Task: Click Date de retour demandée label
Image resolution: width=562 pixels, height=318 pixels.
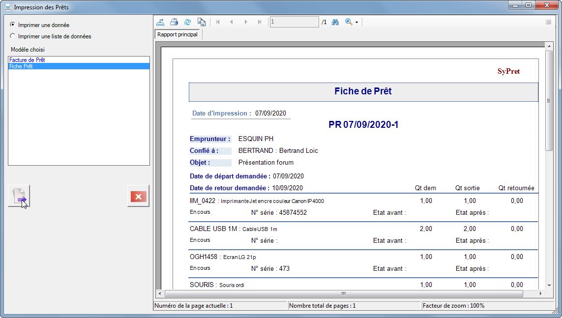Action: [230, 188]
